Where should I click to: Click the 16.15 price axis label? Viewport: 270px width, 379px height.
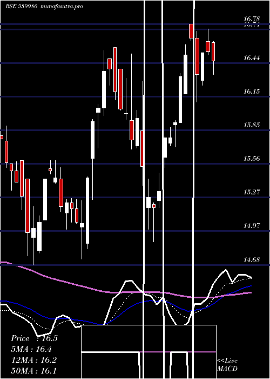tap(252, 91)
